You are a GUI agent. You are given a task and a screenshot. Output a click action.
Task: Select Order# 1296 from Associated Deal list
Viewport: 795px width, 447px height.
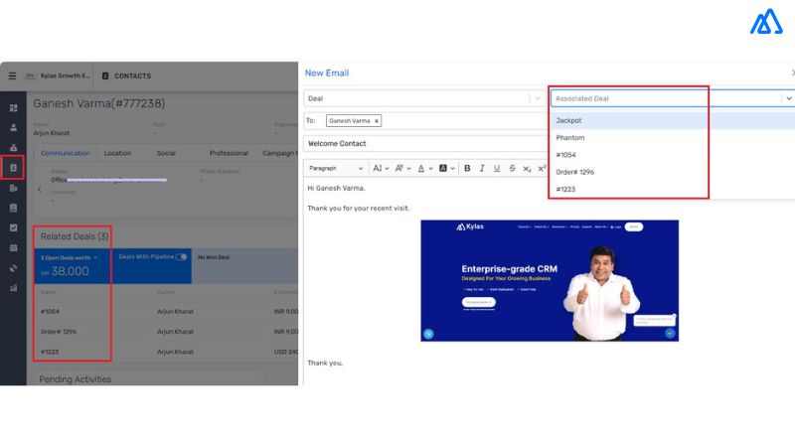point(673,172)
